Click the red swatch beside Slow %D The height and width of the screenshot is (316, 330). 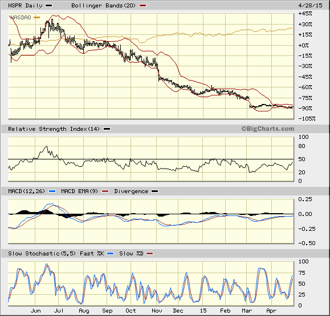150,254
